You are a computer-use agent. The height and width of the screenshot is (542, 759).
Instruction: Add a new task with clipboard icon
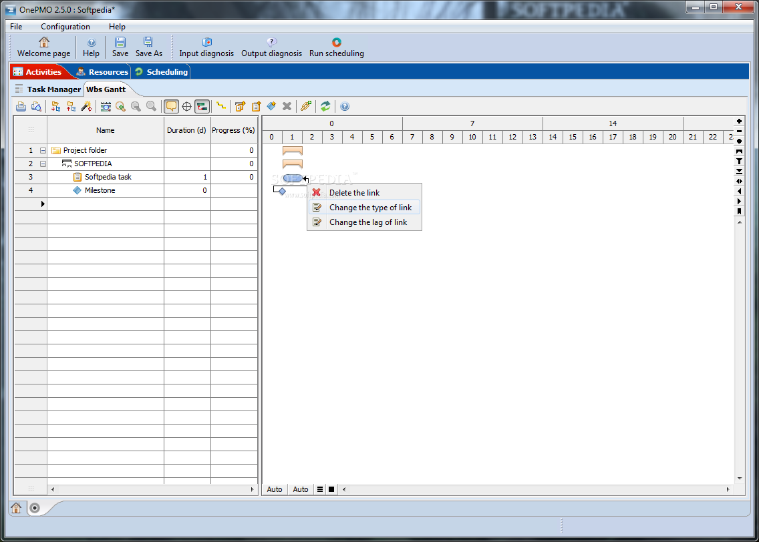(256, 106)
